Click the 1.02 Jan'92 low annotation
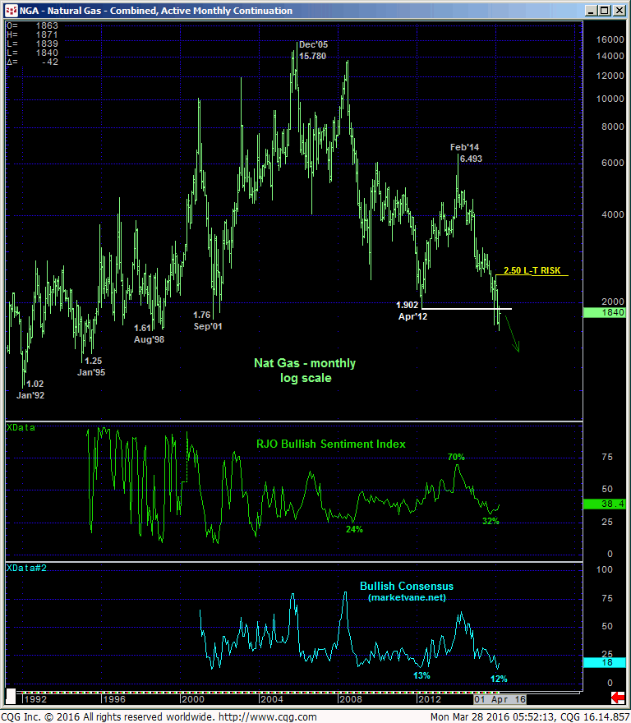Viewport: 631px width, 723px height. 30,389
